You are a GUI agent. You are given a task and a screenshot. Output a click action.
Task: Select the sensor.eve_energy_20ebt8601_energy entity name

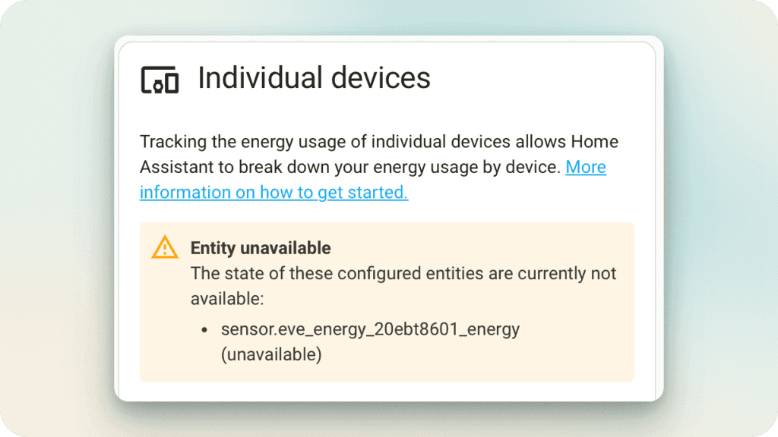pyautogui.click(x=370, y=329)
